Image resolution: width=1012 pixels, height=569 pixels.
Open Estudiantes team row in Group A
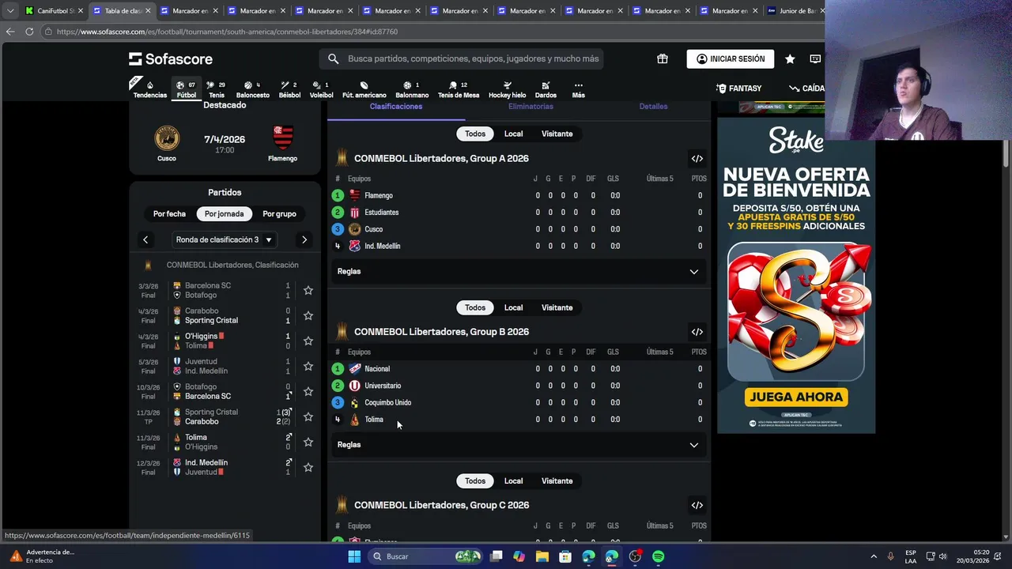point(518,213)
